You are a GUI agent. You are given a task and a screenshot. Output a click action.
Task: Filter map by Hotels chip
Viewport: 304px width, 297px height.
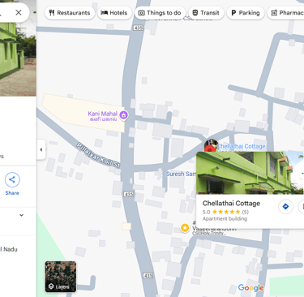[x=114, y=13]
